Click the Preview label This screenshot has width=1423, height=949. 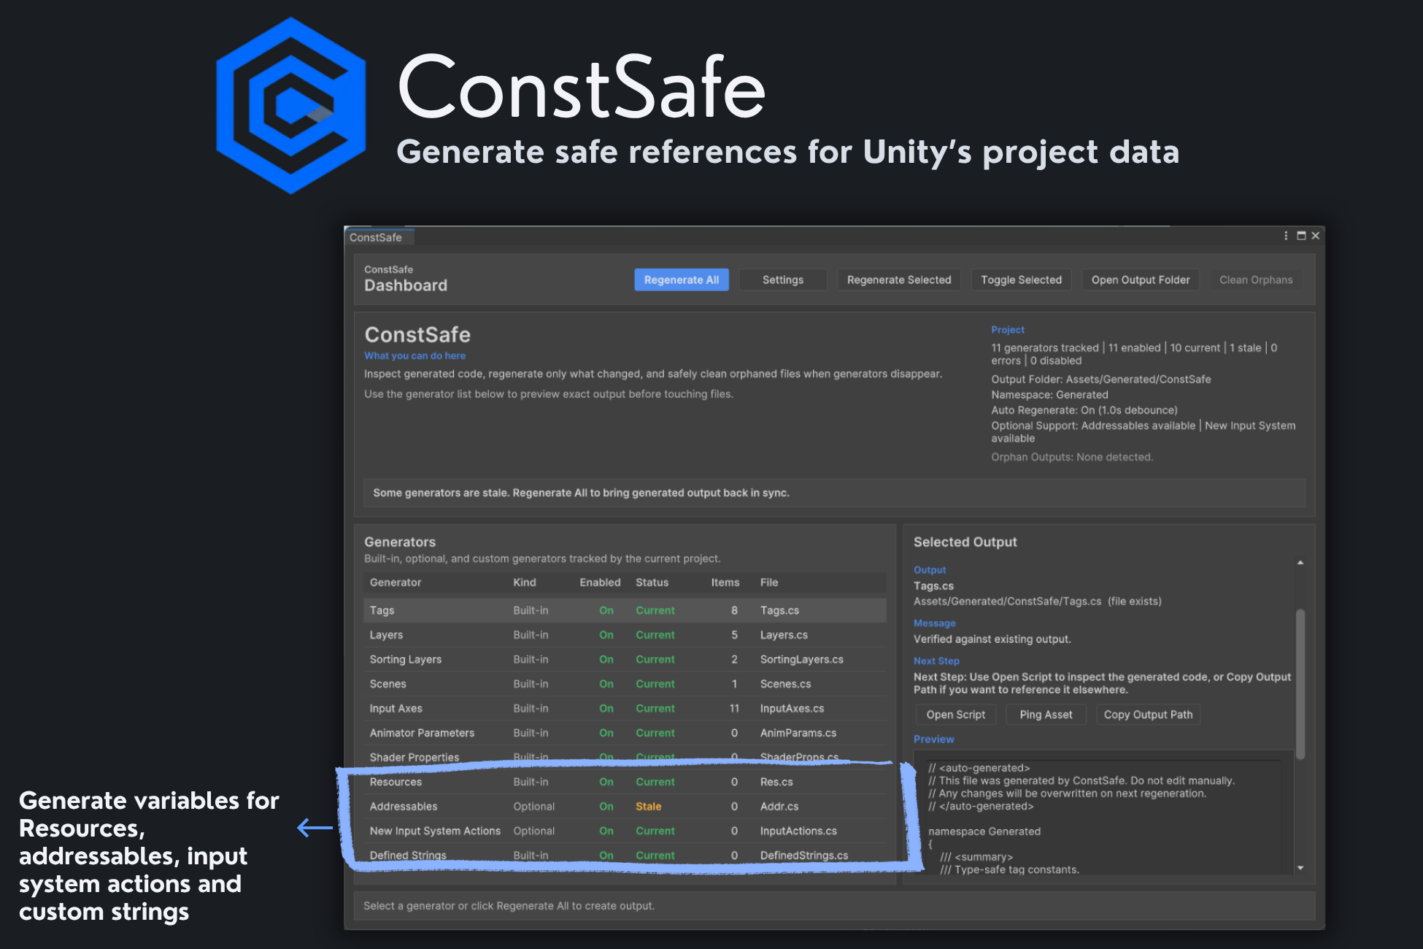click(933, 739)
